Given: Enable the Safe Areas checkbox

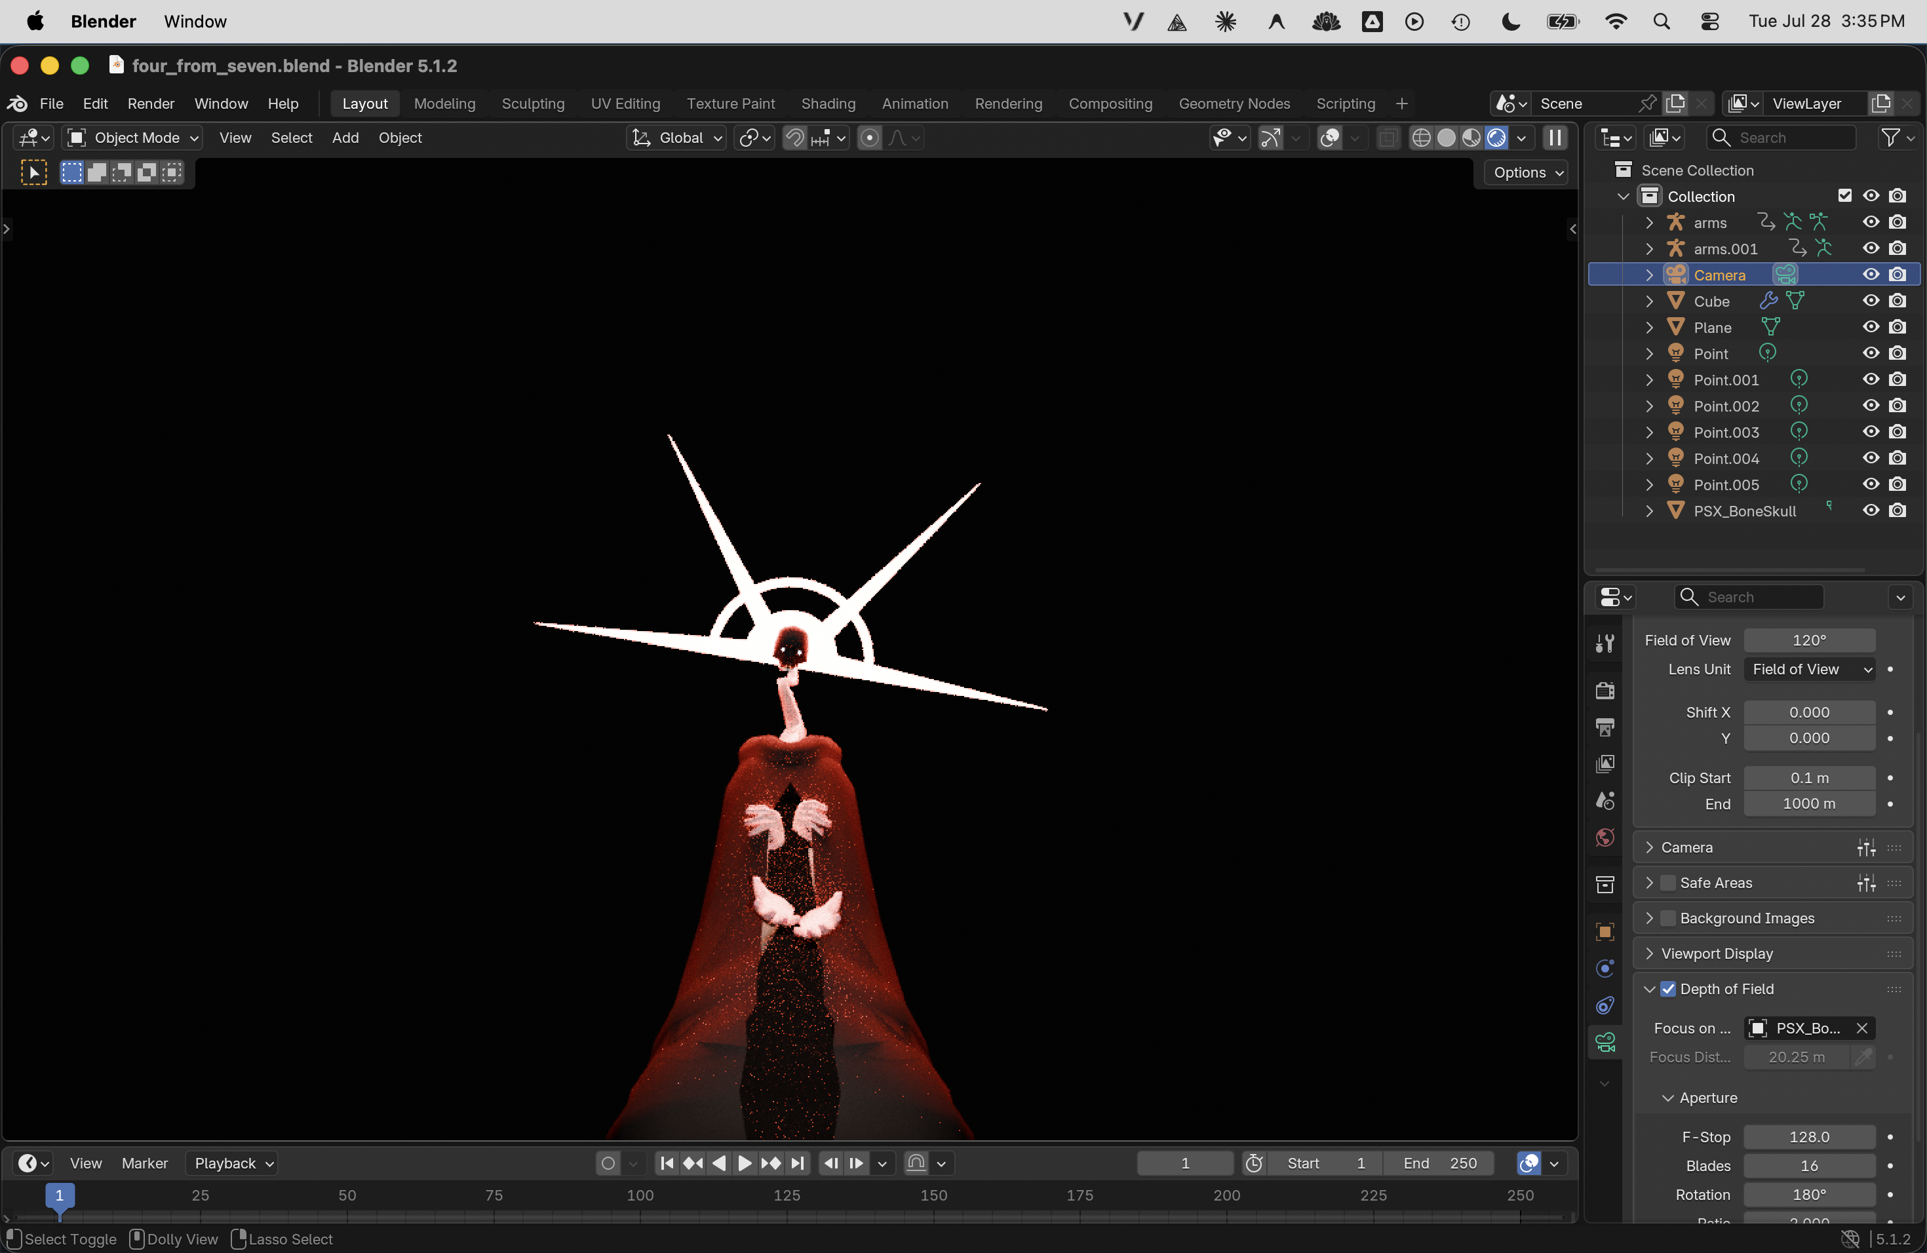Looking at the screenshot, I should point(1668,883).
